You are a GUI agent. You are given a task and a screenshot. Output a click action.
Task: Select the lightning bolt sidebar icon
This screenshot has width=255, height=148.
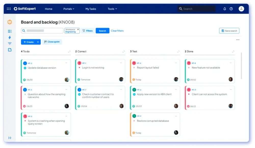10,37
